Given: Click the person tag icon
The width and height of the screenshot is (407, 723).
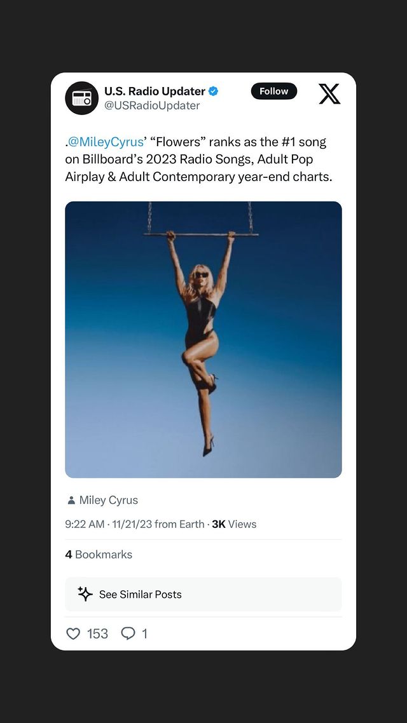Looking at the screenshot, I should click(71, 500).
